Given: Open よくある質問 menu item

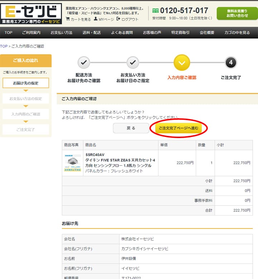Looking at the screenshot, I should 122,33.
